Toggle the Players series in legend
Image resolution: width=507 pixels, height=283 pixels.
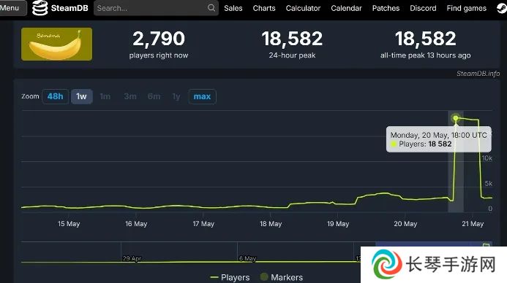230,277
